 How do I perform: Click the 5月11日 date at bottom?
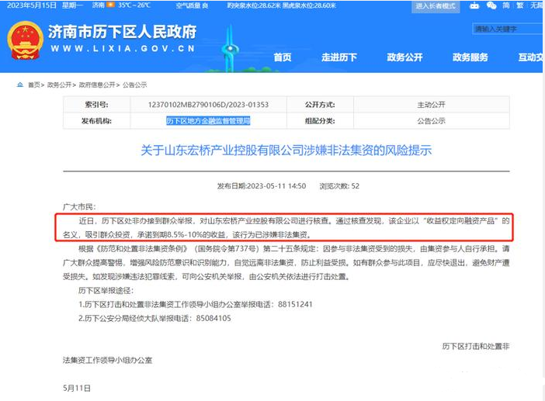77,388
